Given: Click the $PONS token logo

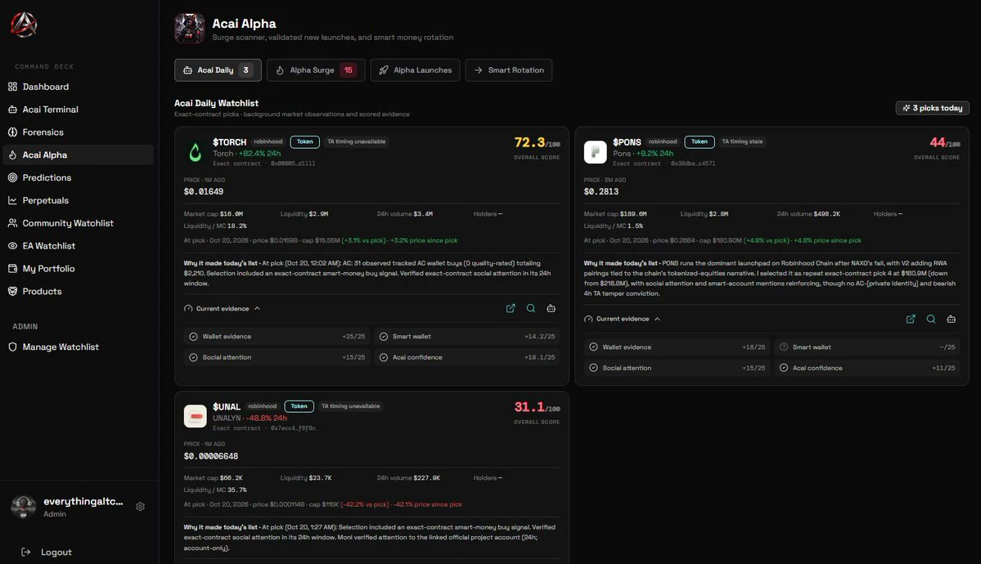Looking at the screenshot, I should [x=595, y=152].
